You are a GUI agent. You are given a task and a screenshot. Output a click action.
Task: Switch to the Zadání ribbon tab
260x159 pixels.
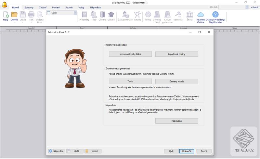point(43,7)
